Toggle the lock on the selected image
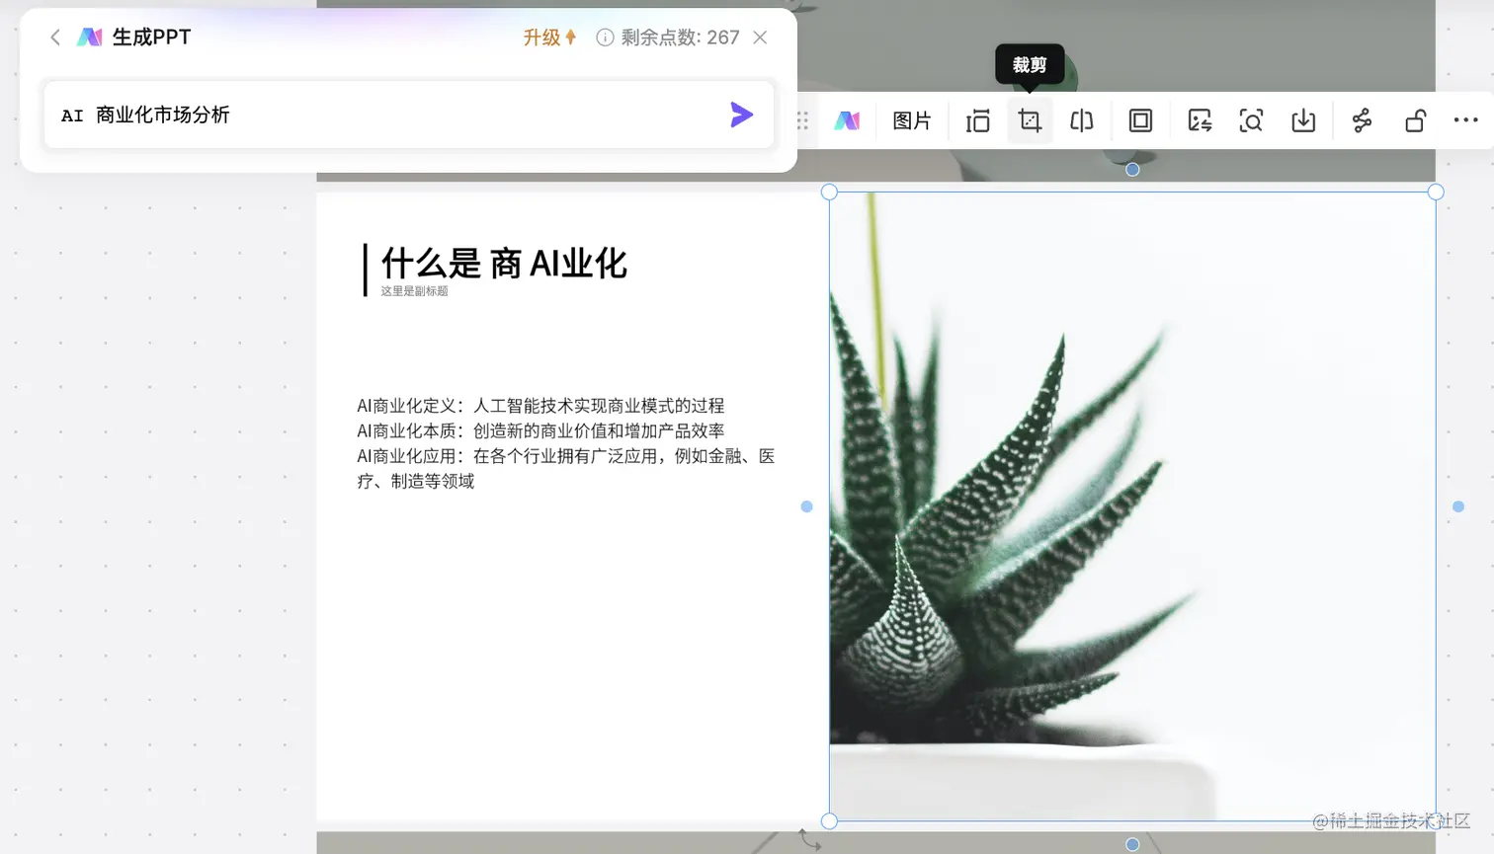Viewport: 1494px width, 854px height. [1414, 119]
